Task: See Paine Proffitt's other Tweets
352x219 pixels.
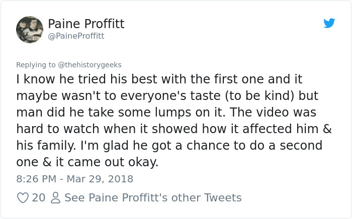Action: (x=153, y=197)
